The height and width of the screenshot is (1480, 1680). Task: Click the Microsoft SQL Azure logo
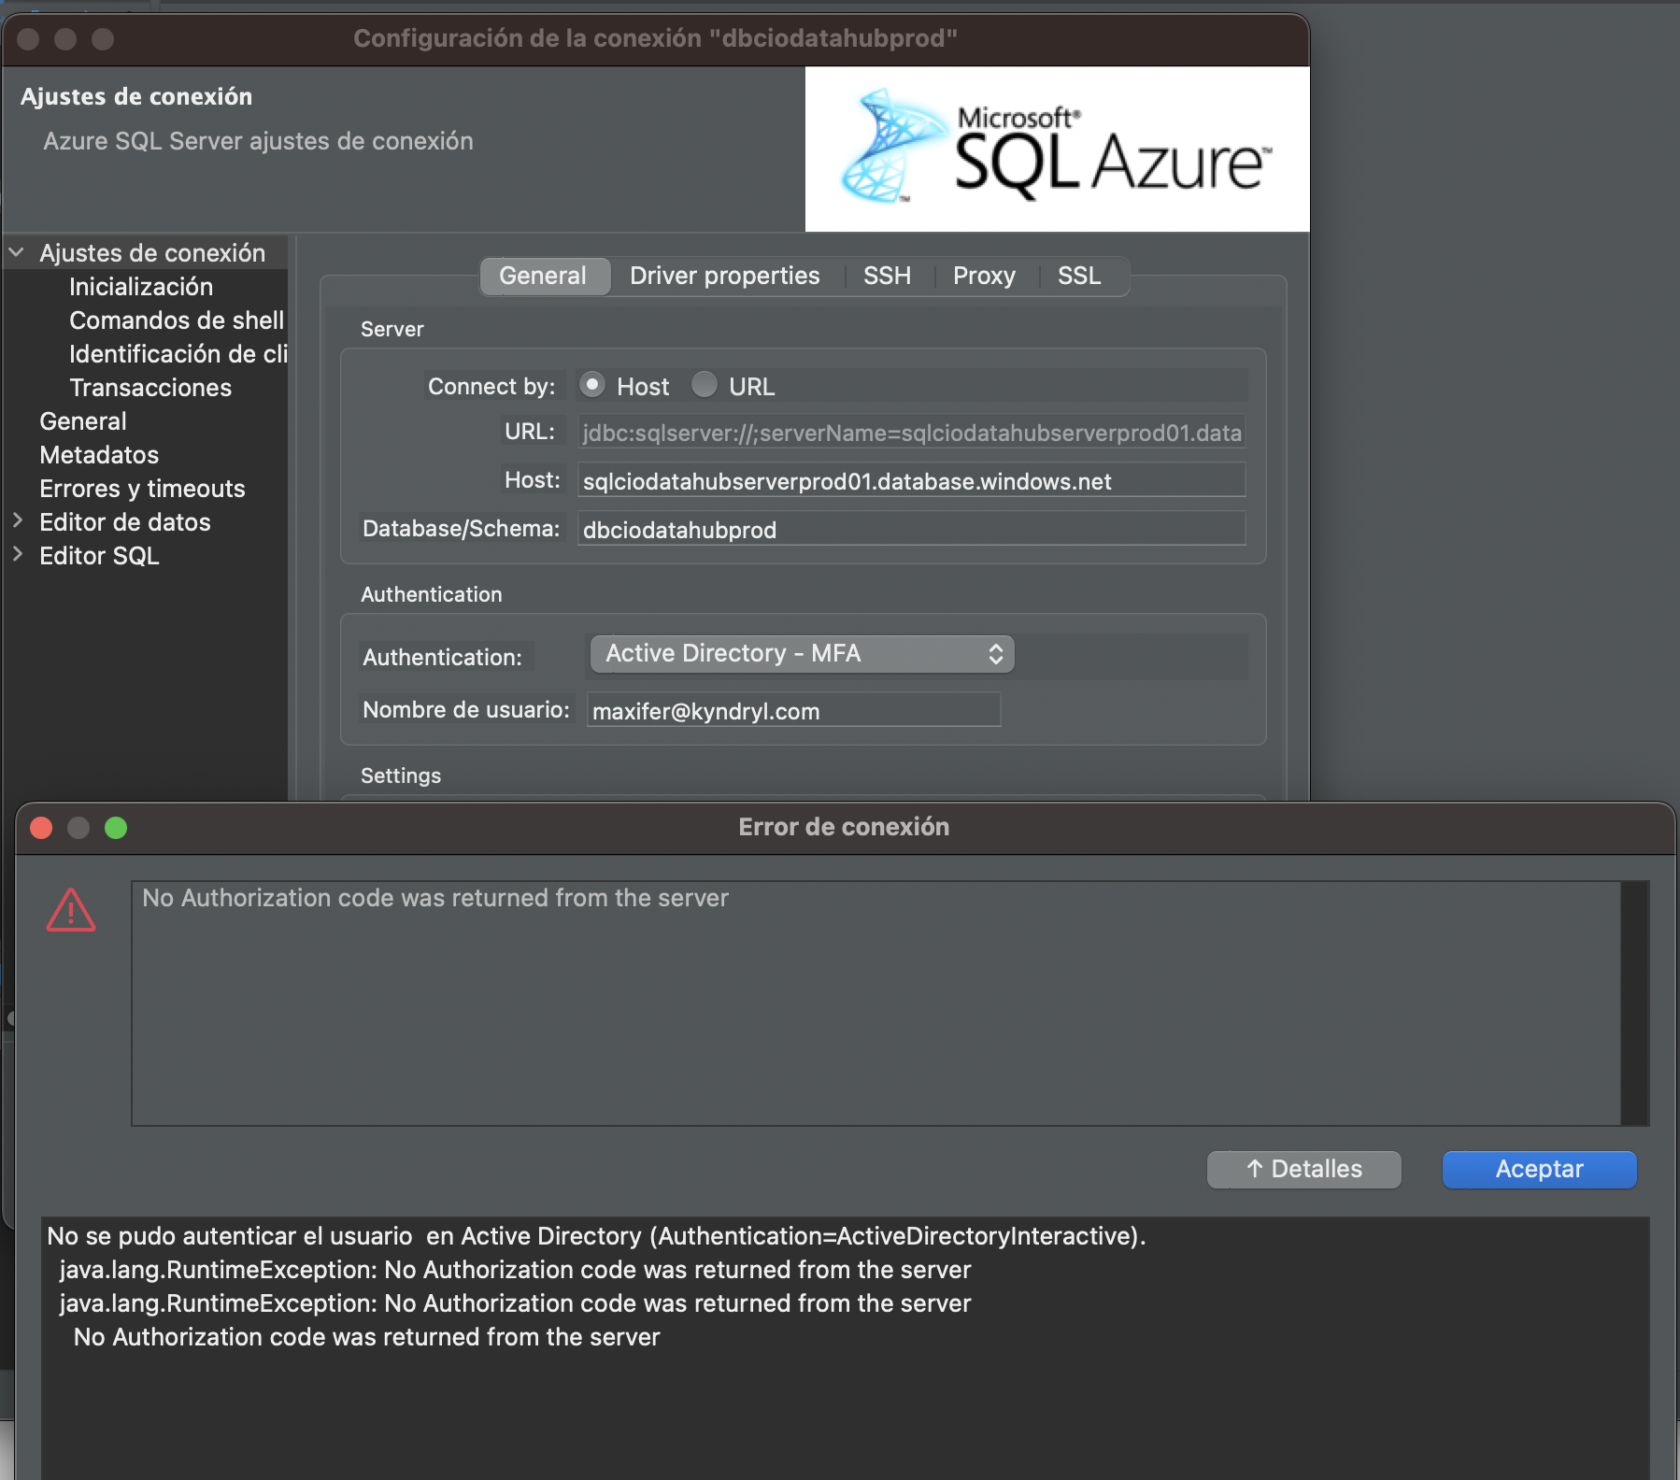1056,148
